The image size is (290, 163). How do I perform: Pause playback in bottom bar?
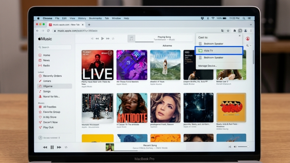[52, 147]
